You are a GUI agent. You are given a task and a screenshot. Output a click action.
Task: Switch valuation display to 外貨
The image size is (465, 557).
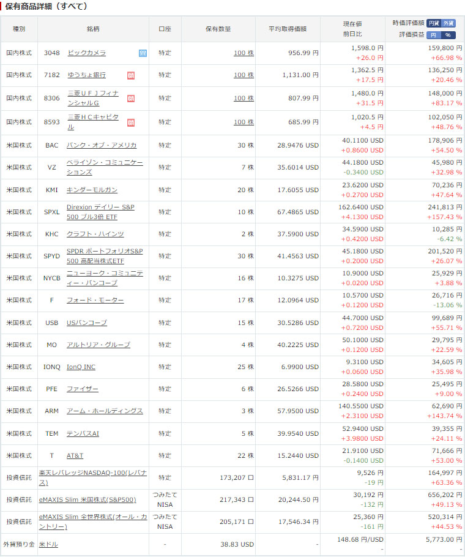point(448,23)
